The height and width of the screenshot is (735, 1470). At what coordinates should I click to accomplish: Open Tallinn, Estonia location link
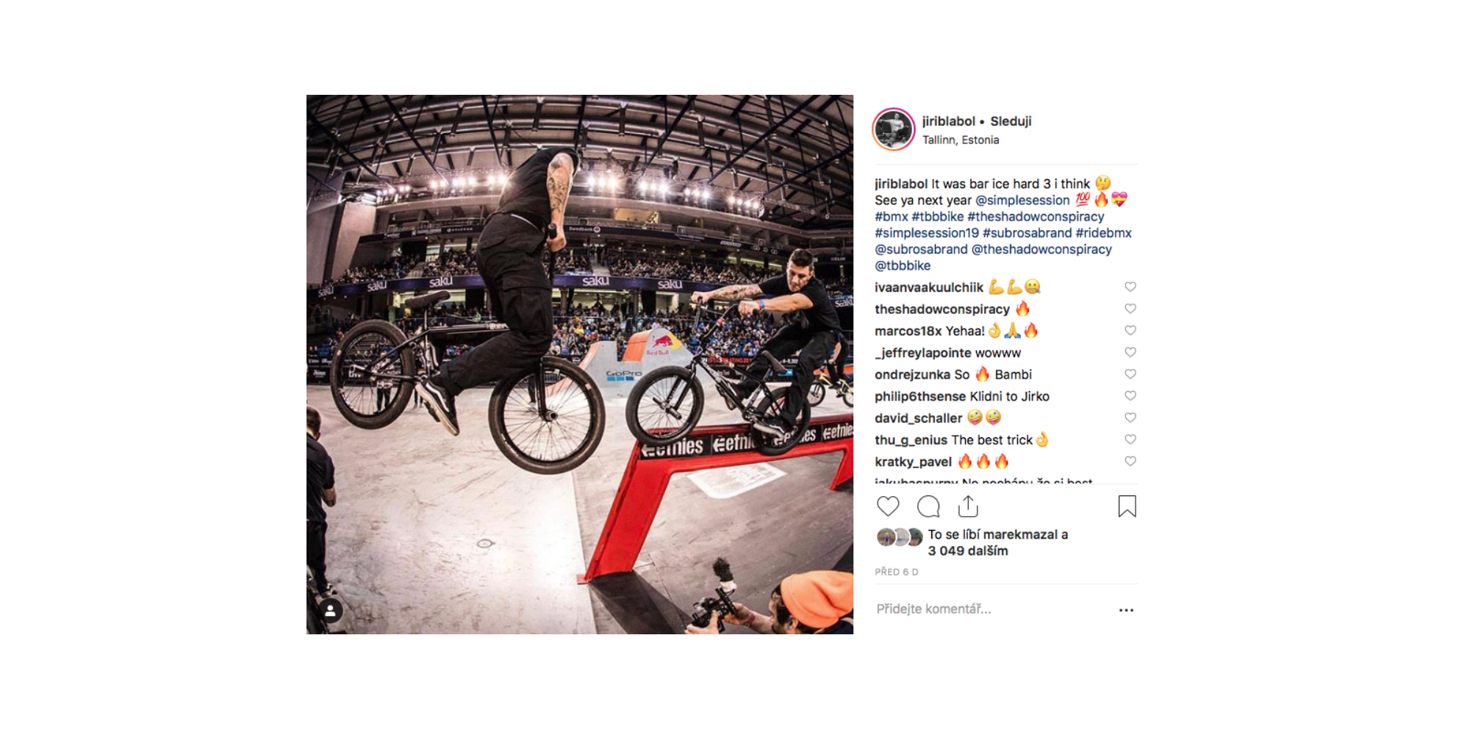[961, 140]
